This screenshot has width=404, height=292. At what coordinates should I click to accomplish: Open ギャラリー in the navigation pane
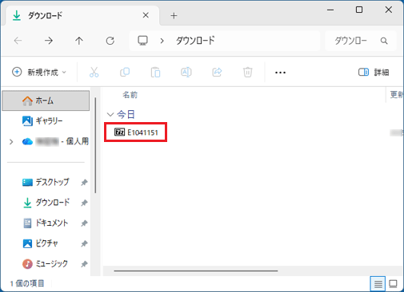tap(42, 121)
